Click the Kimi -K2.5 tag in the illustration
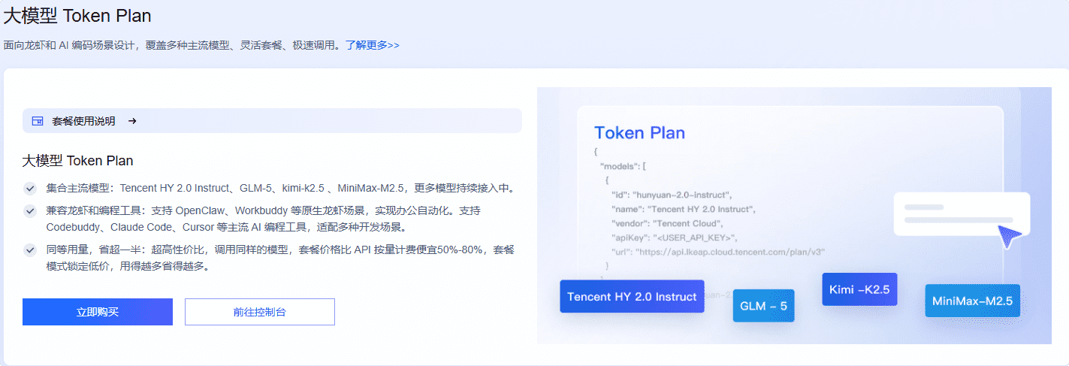The width and height of the screenshot is (1069, 366). tap(859, 289)
